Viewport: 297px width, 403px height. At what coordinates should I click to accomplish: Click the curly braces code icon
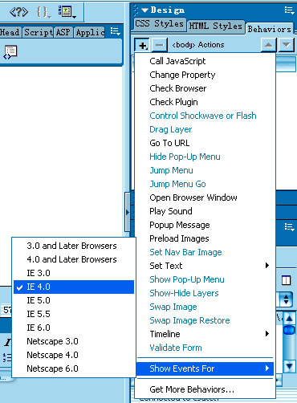(43, 12)
